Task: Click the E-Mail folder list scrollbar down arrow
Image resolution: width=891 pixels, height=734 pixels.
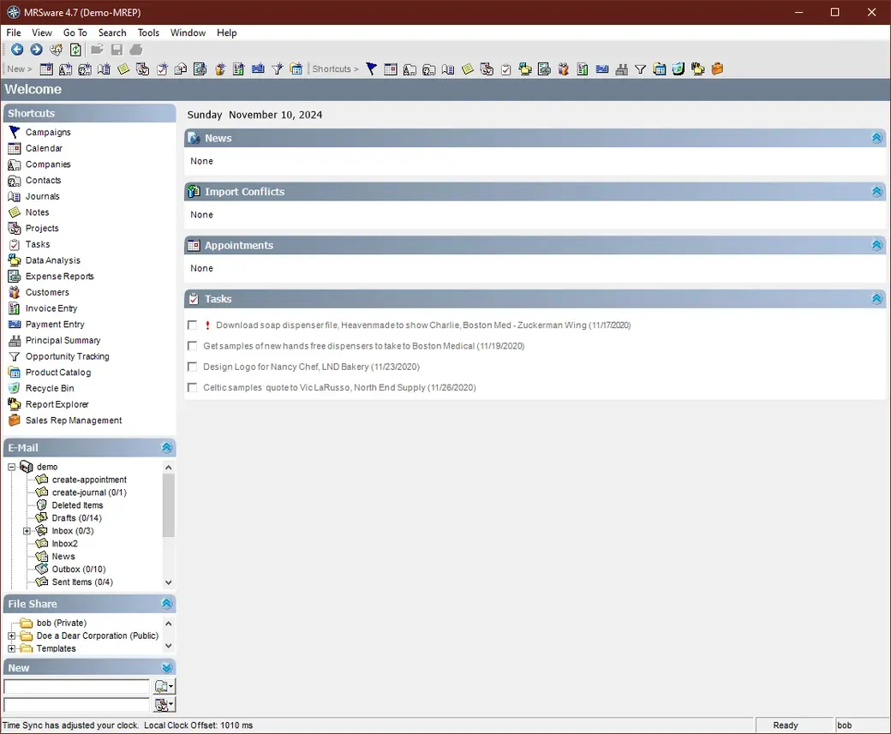Action: pos(168,582)
